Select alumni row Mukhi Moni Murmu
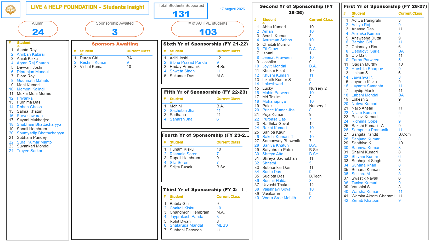The height and width of the screenshot is (241, 430). click(37, 94)
